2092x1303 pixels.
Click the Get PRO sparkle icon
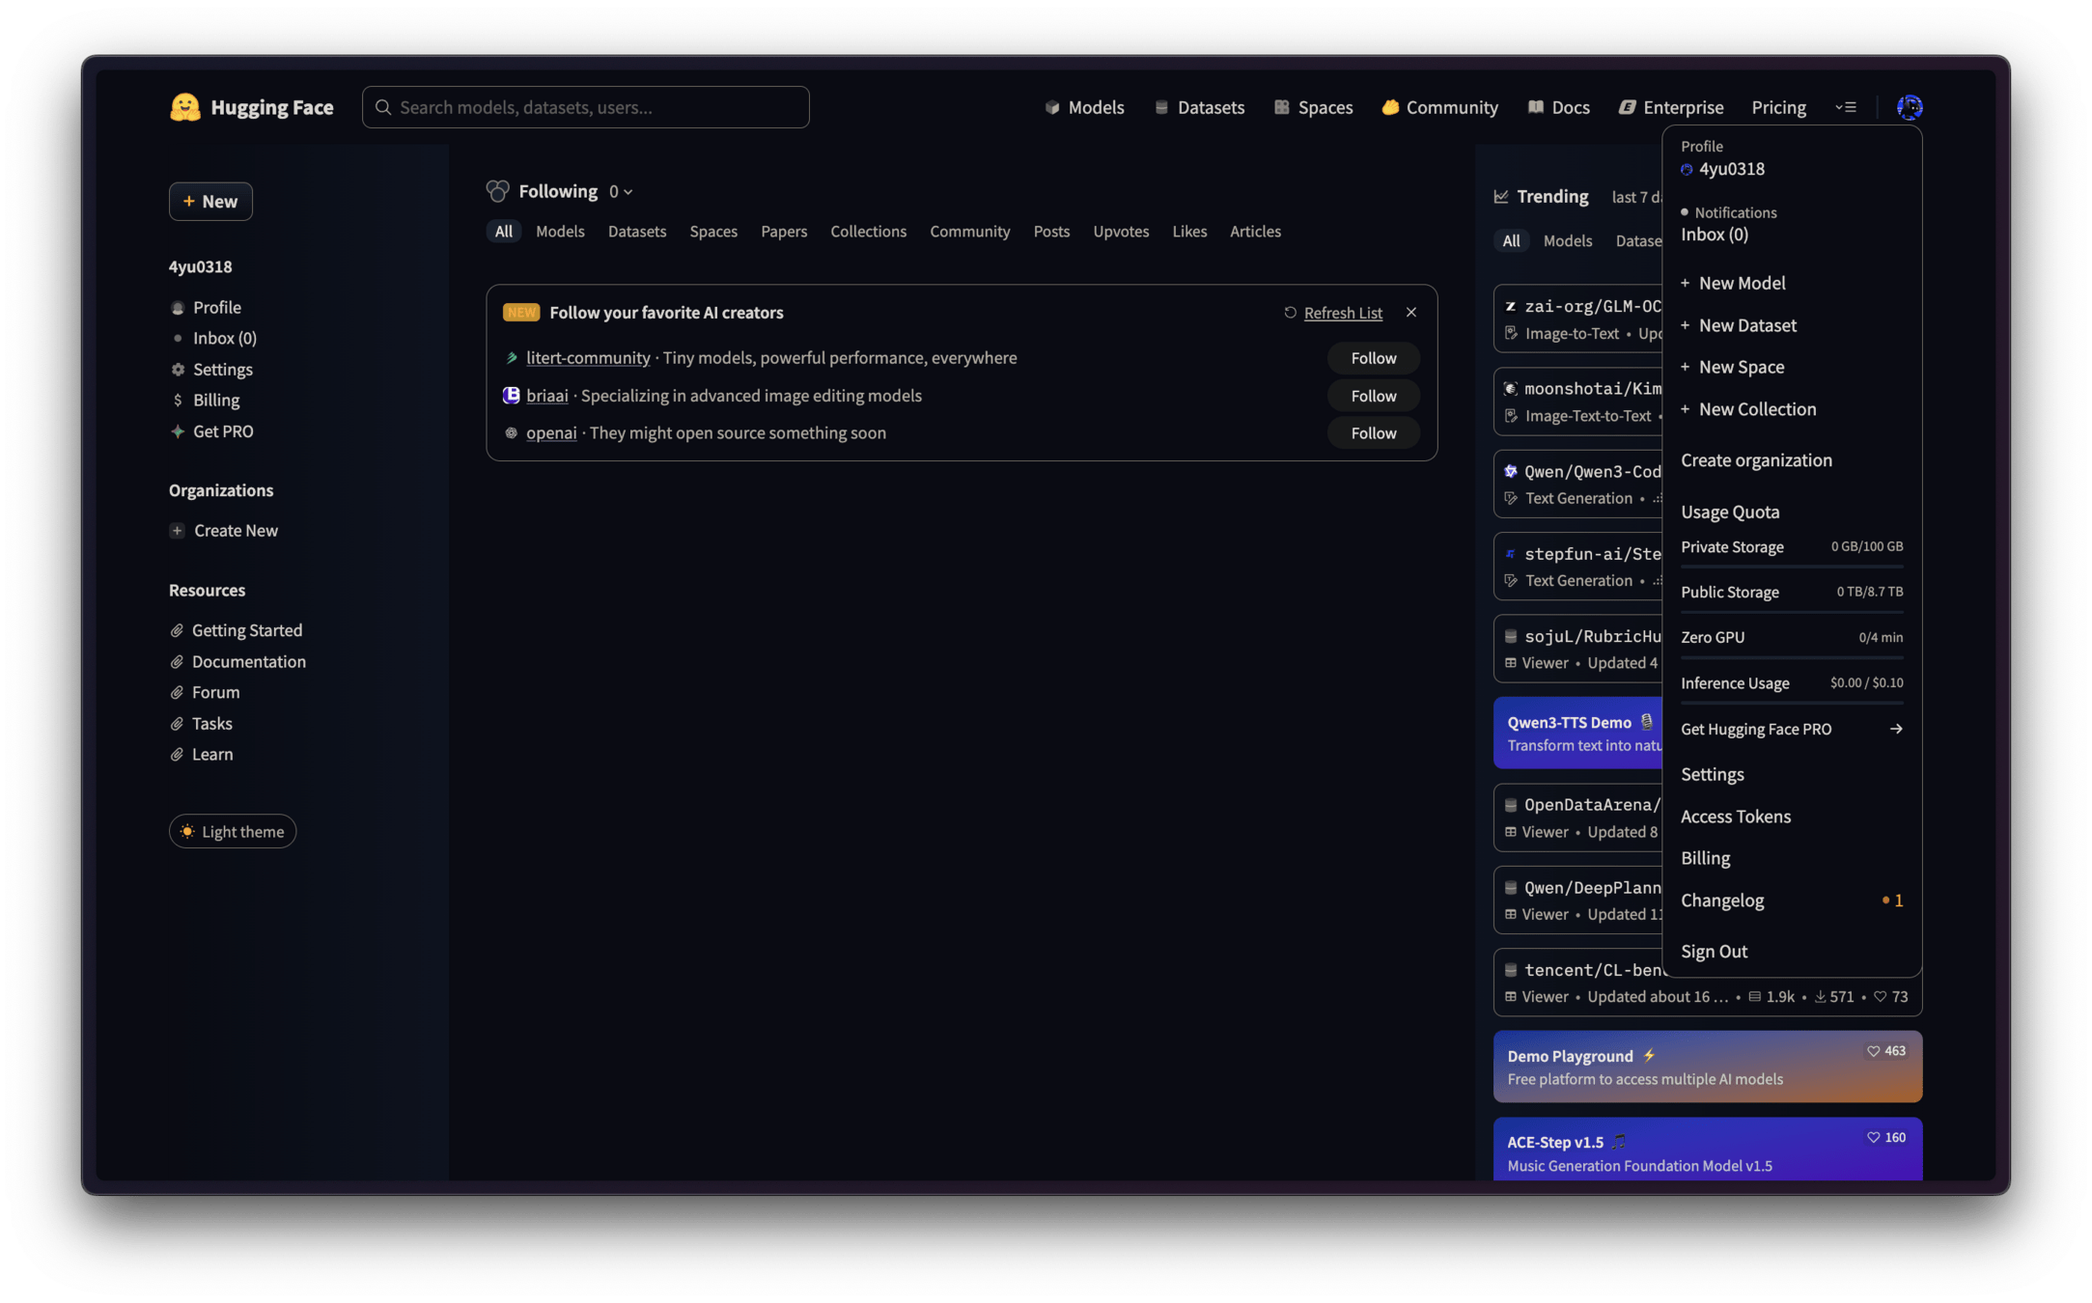pyautogui.click(x=178, y=431)
